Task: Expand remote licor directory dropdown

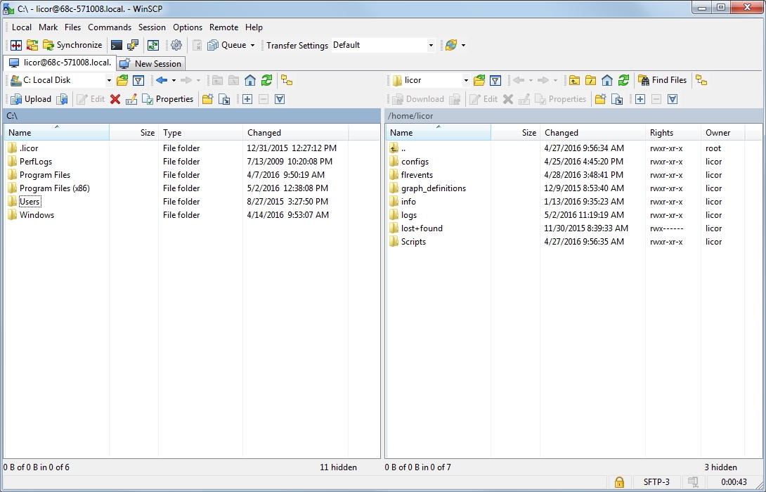Action: pos(466,80)
